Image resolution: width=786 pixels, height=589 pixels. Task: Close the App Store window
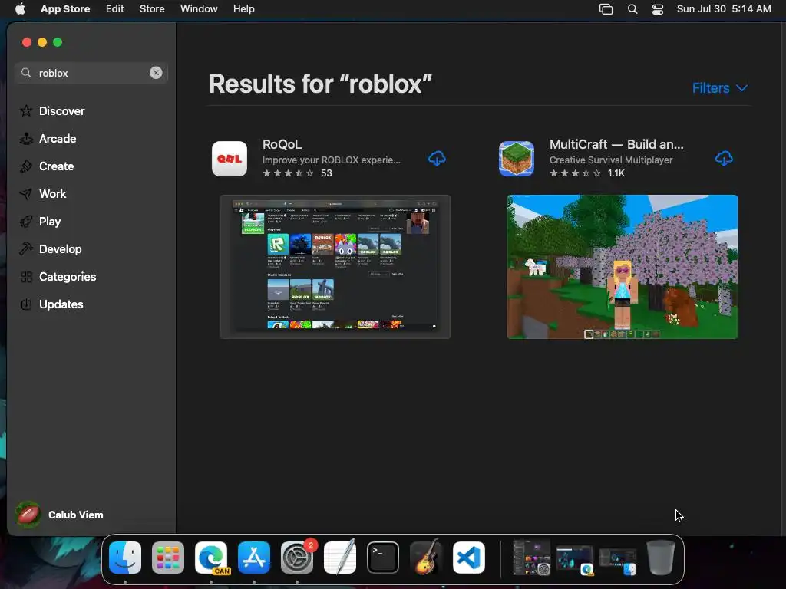27,43
